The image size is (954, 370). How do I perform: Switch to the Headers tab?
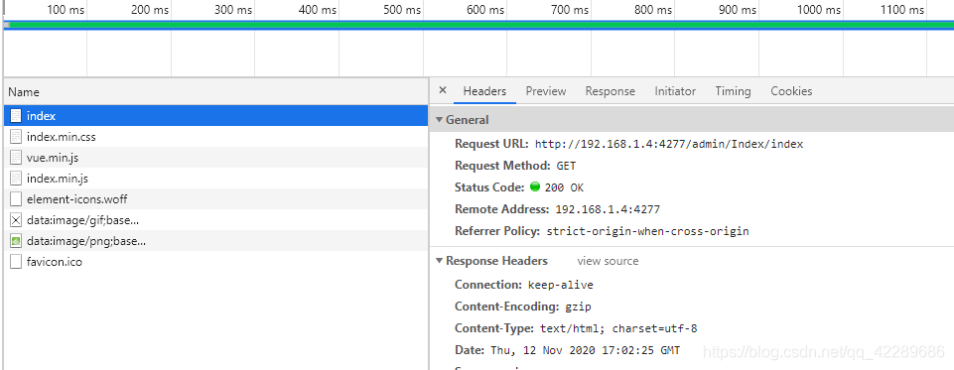[484, 91]
